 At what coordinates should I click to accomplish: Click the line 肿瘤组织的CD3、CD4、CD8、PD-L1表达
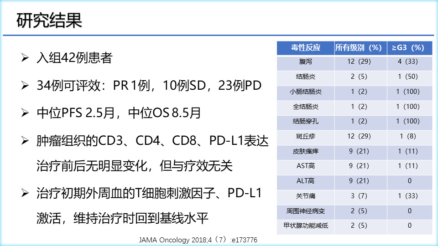click(x=152, y=141)
